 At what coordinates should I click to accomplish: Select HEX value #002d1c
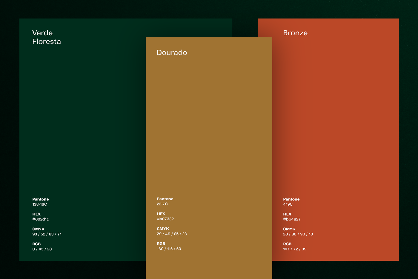pyautogui.click(x=41, y=219)
